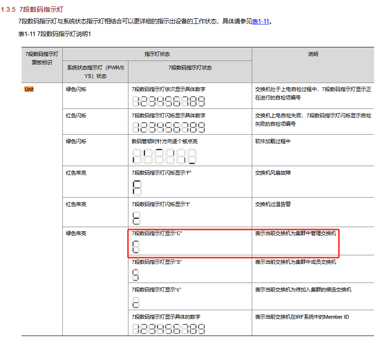Click the digit strip in the Member ID row

168,329
